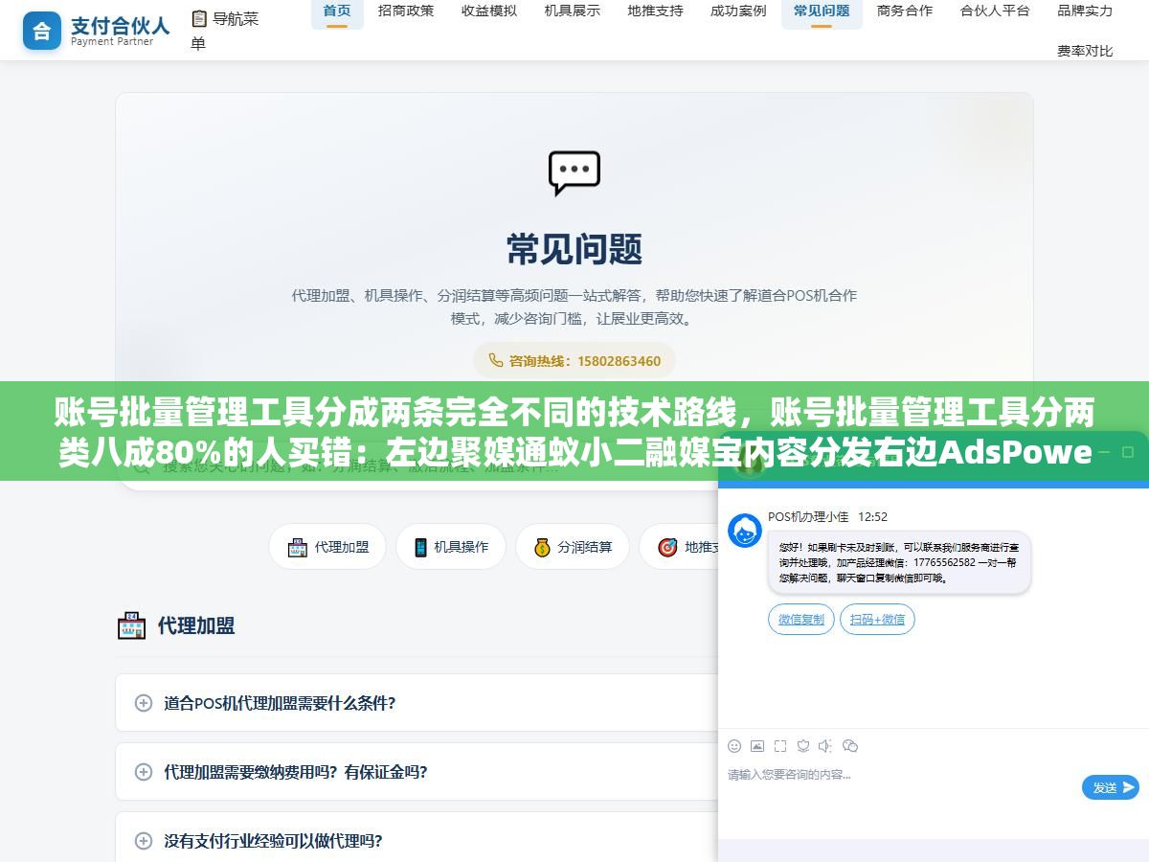
Task: Click the 代理加盟 section heading text
Action: coord(196,626)
